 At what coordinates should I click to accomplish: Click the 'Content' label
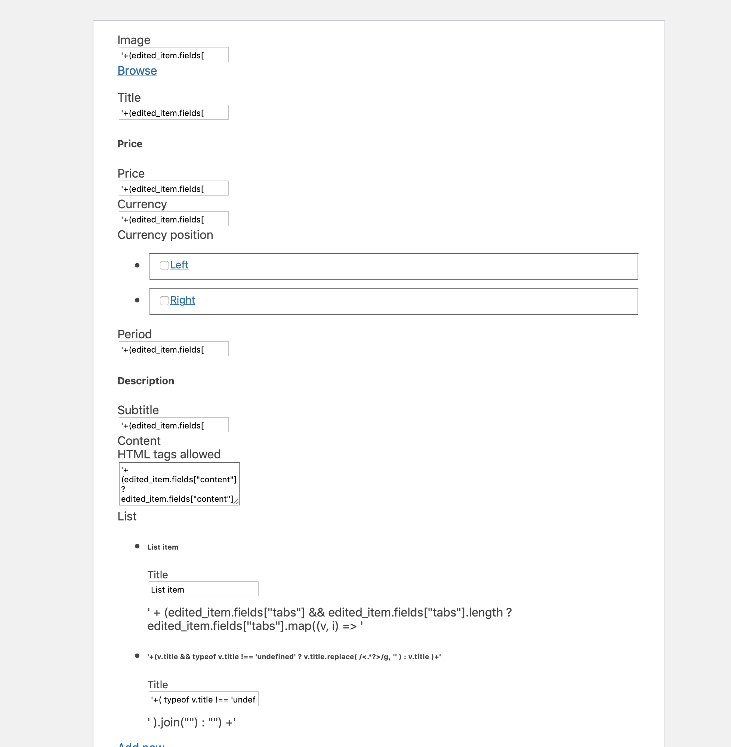tap(139, 441)
